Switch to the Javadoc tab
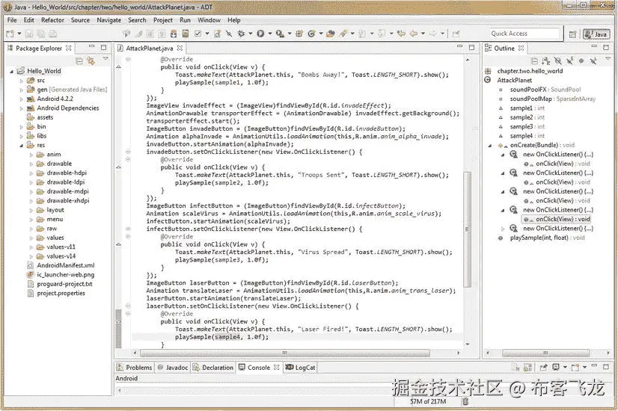Image resolution: width=618 pixels, height=411 pixels. coord(173,368)
